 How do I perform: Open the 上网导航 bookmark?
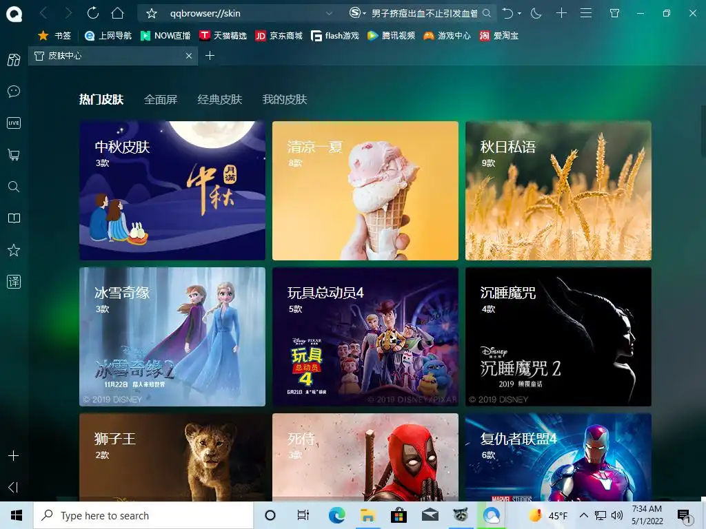click(x=108, y=36)
